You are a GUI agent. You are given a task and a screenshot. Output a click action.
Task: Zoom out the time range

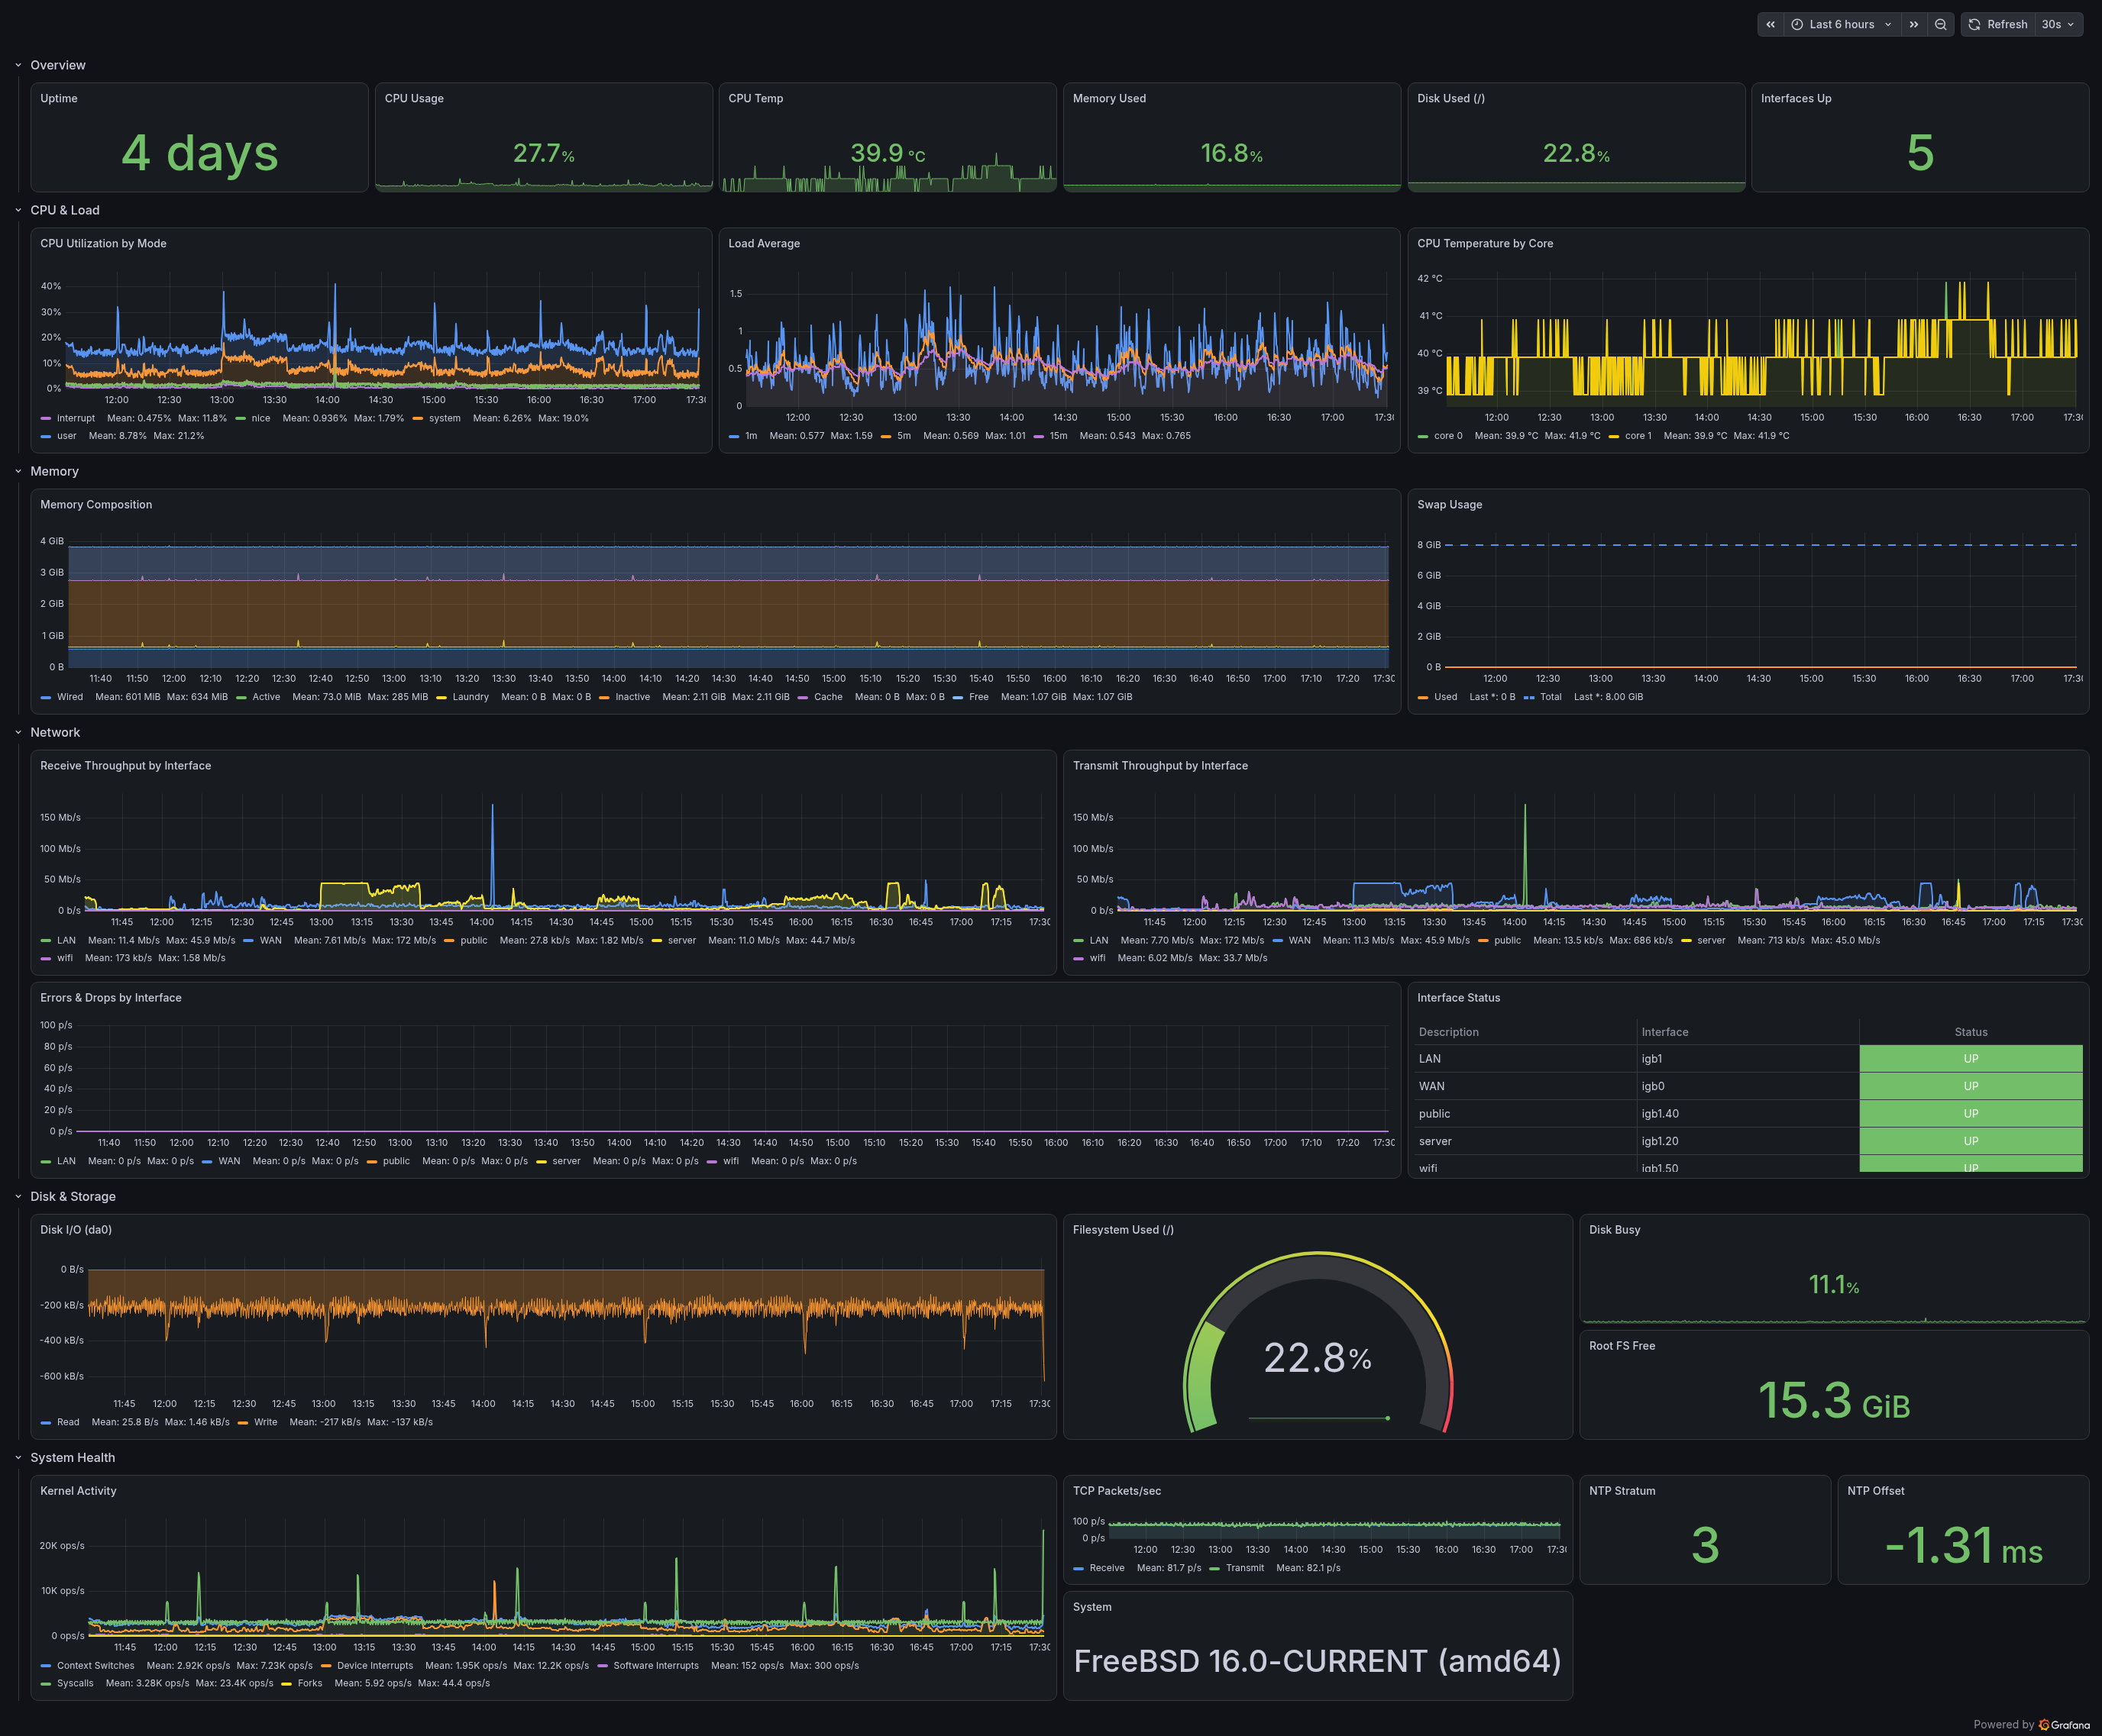[1940, 24]
